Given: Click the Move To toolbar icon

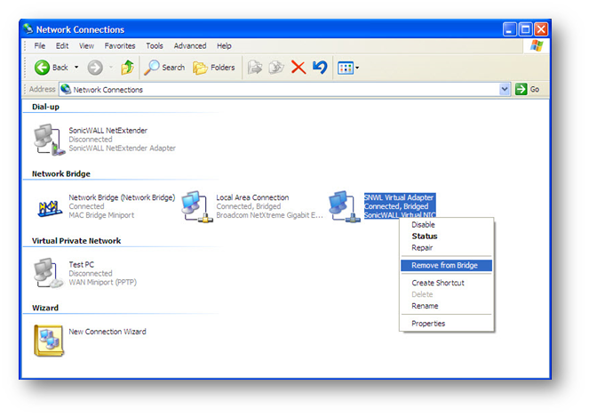Looking at the screenshot, I should pyautogui.click(x=255, y=68).
